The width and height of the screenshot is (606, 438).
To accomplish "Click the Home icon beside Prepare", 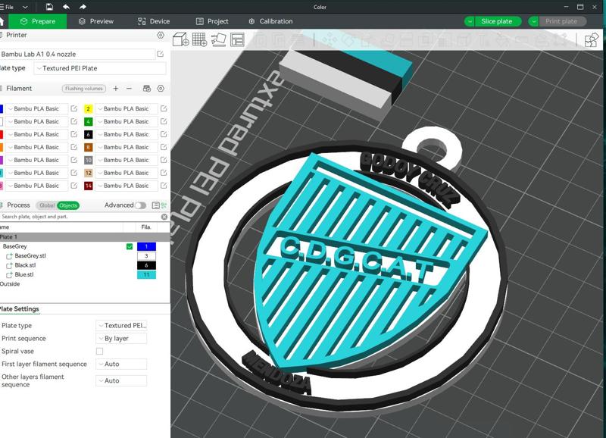I will pyautogui.click(x=2, y=21).
